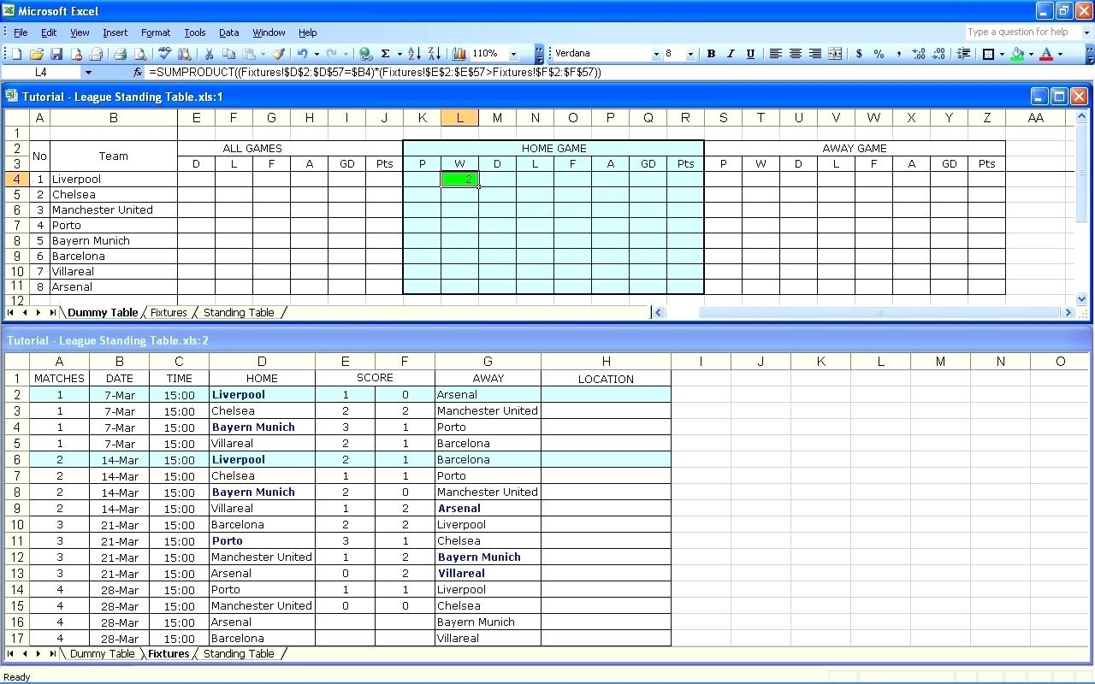Viewport: 1095px width, 684px height.
Task: Toggle Italic formatting
Action: pos(731,54)
